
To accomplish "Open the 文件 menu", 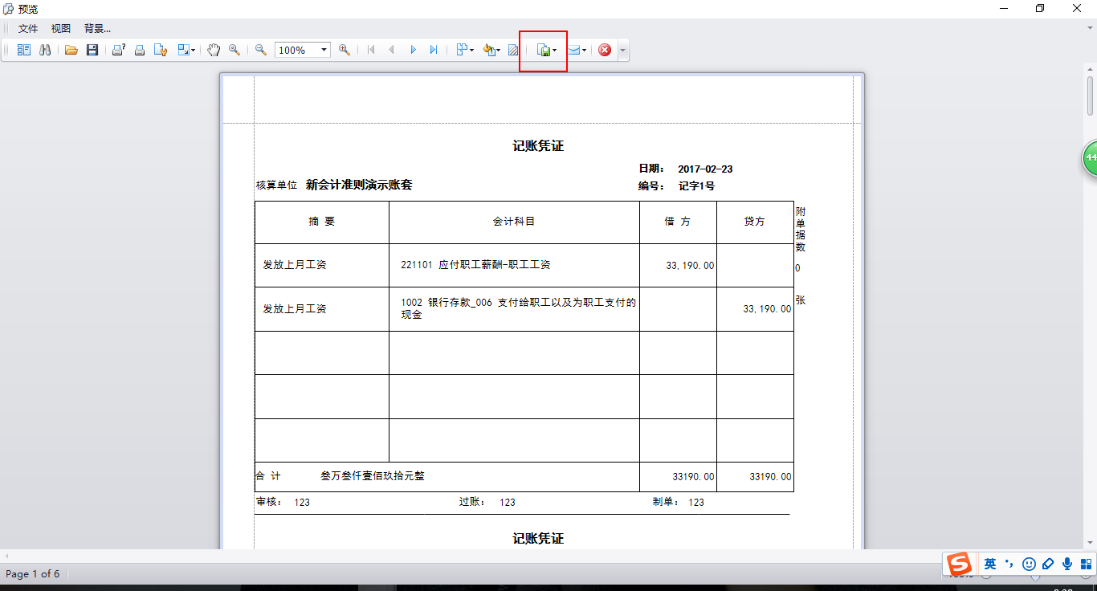I will pyautogui.click(x=28, y=29).
